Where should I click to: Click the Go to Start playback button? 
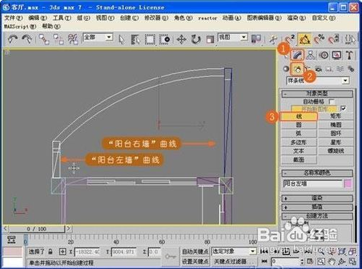[x=264, y=252]
